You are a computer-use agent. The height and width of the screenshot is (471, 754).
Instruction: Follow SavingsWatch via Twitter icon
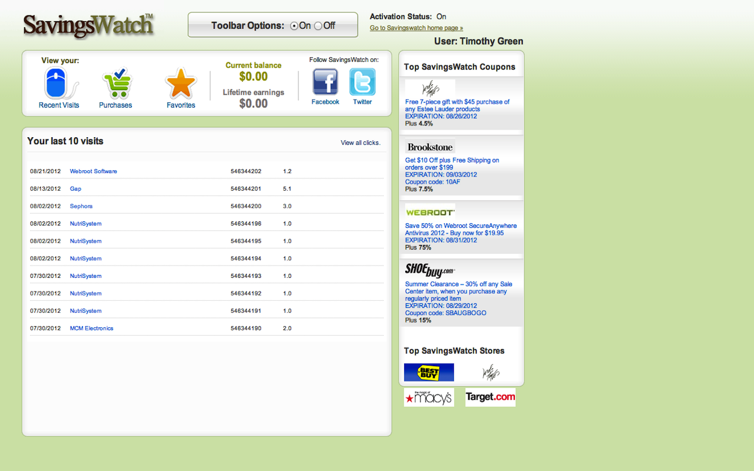click(362, 81)
